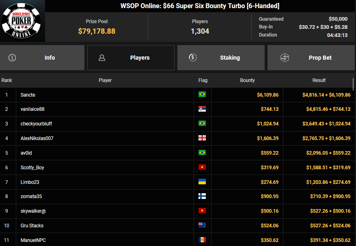The height and width of the screenshot is (246, 356).
Task: Click the Info circle icon
Action: [12, 58]
